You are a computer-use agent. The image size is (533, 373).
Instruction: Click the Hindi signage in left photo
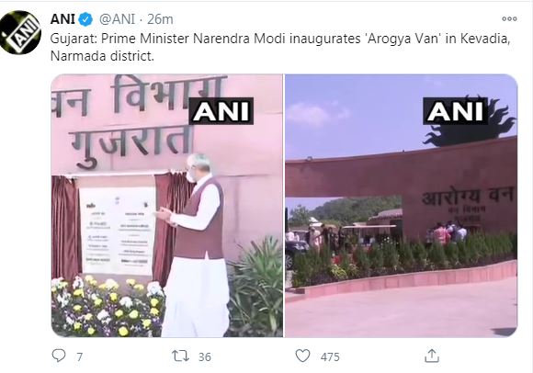[x=140, y=120]
